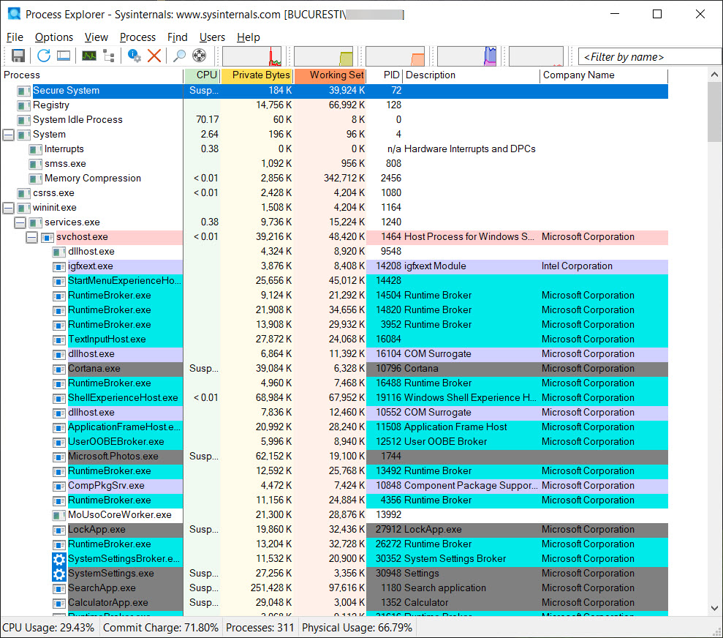Viewport: 723px width, 638px height.
Task: Click the igfxext.exe process icon
Action: click(x=58, y=266)
